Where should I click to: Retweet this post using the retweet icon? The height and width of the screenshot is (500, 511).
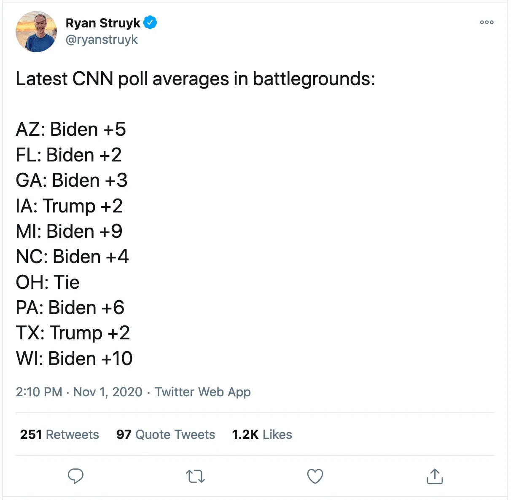(x=195, y=476)
